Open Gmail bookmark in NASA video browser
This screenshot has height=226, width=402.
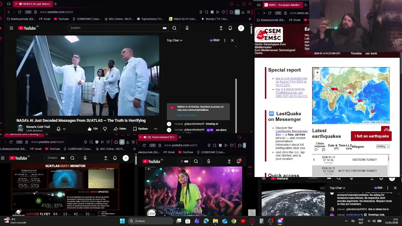[44, 19]
